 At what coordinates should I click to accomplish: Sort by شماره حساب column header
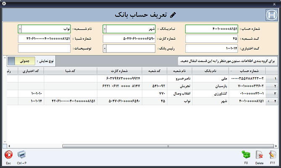coord(247,71)
